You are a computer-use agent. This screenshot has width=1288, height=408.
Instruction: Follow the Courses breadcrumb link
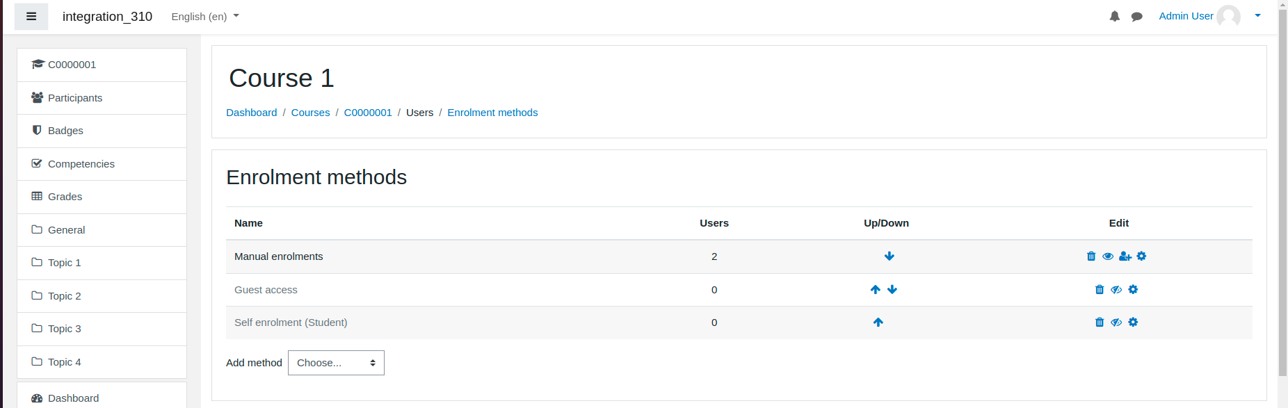pyautogui.click(x=310, y=113)
